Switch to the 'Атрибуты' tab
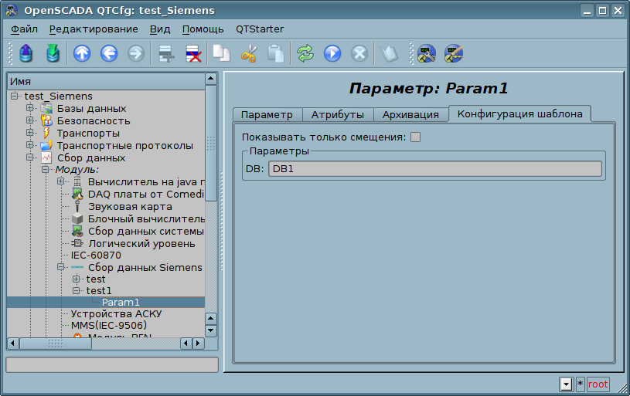Screen dimensions: 630x396 pos(337,114)
